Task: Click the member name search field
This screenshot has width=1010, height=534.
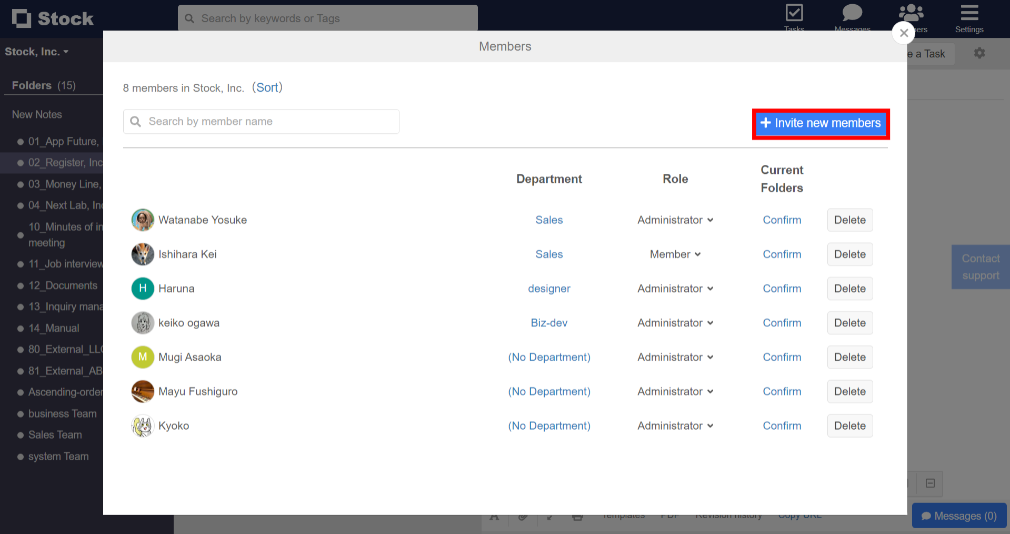Action: pos(261,121)
